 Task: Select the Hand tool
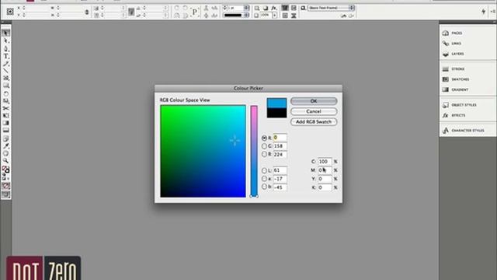(5, 153)
